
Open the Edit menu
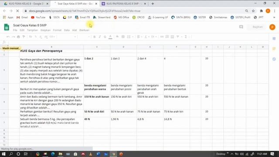click(x=22, y=30)
